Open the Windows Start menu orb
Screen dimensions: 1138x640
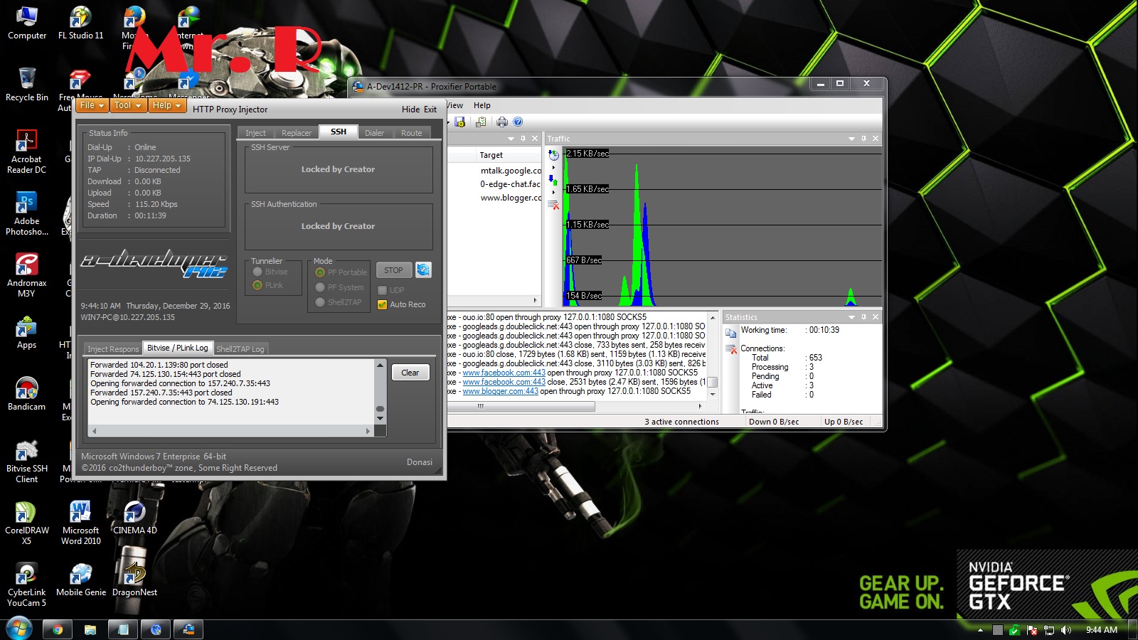(18, 629)
